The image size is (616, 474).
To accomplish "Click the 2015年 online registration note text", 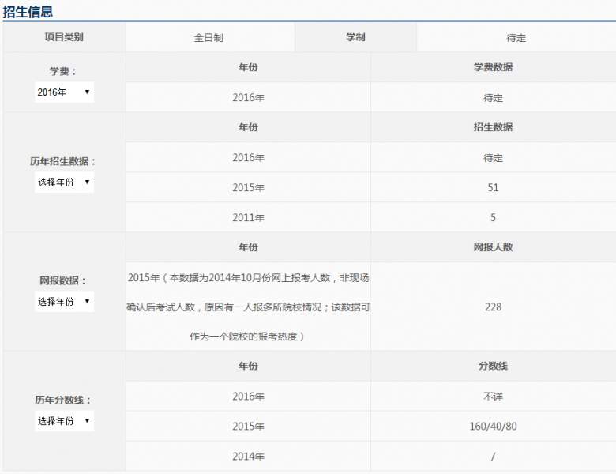I will coord(248,307).
